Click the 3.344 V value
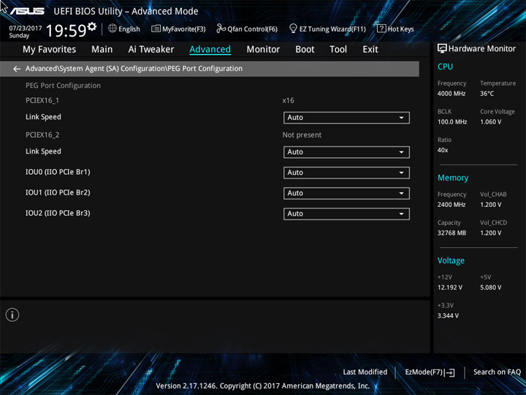This screenshot has width=526, height=395. click(x=448, y=316)
